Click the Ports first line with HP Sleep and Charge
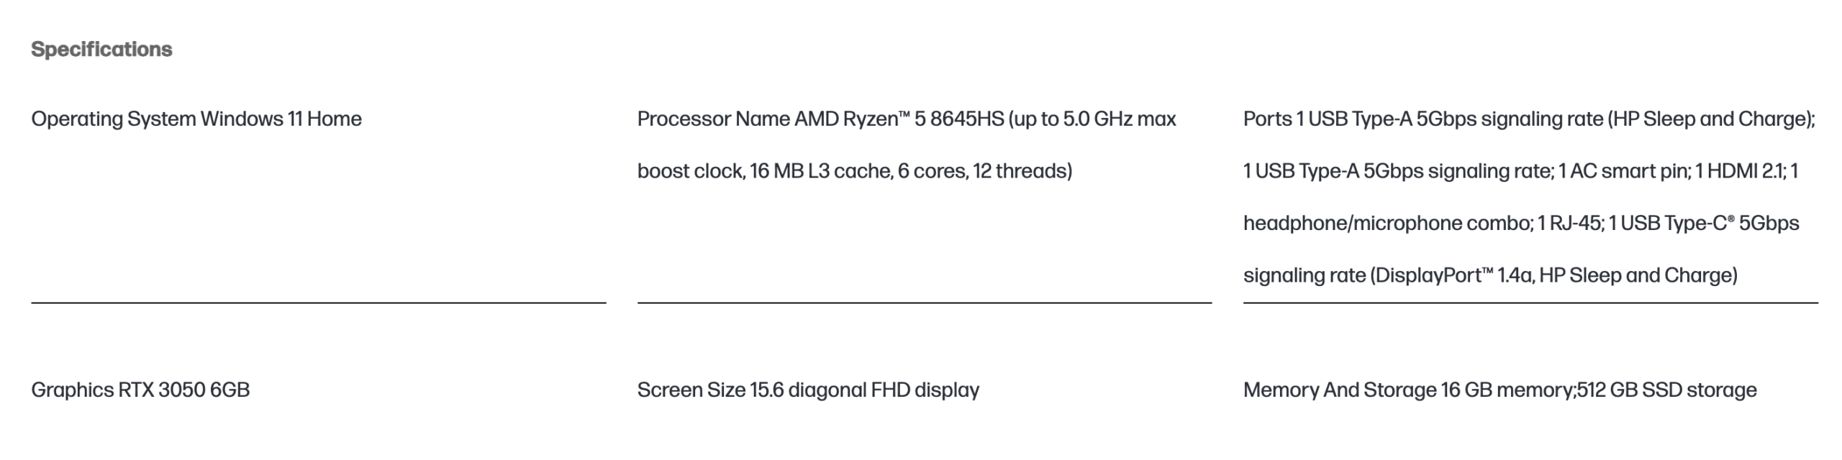Screen dimensions: 1842x460 coord(1529,119)
